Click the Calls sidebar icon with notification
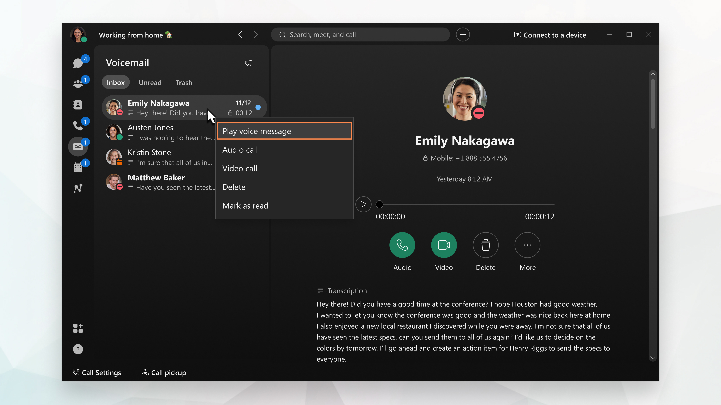Viewport: 721px width, 405px height. point(78,125)
